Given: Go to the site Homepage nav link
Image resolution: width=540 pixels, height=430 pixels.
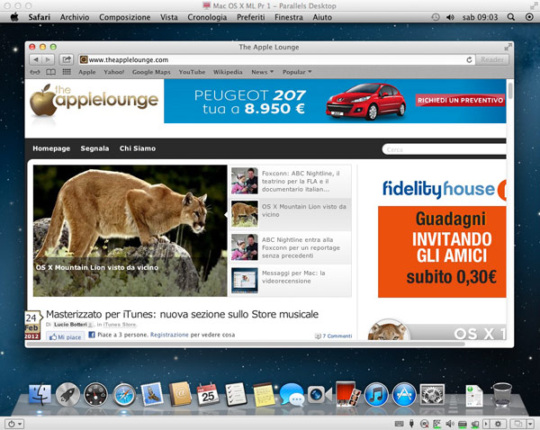Looking at the screenshot, I should (x=51, y=148).
